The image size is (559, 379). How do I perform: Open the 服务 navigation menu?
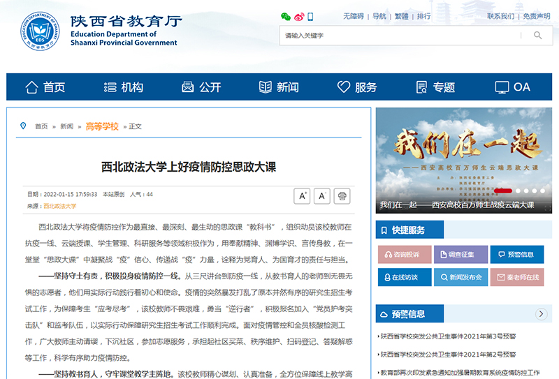(x=357, y=87)
